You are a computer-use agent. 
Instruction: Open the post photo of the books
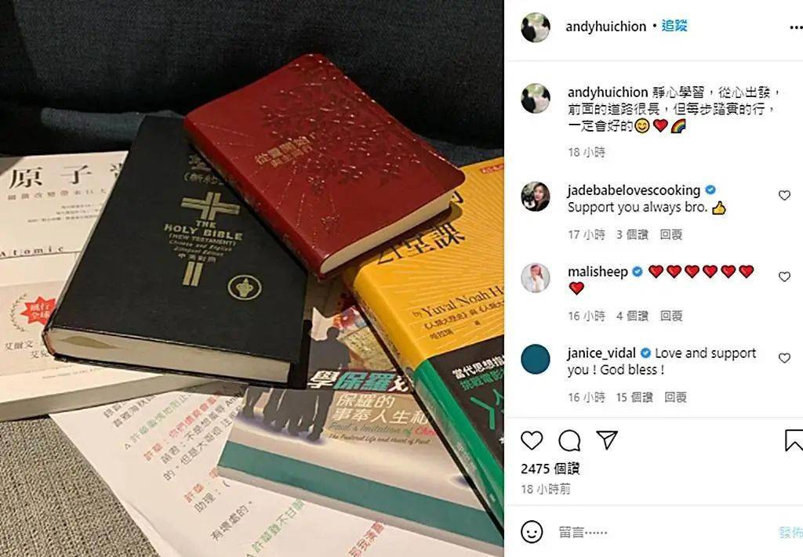pos(252,278)
